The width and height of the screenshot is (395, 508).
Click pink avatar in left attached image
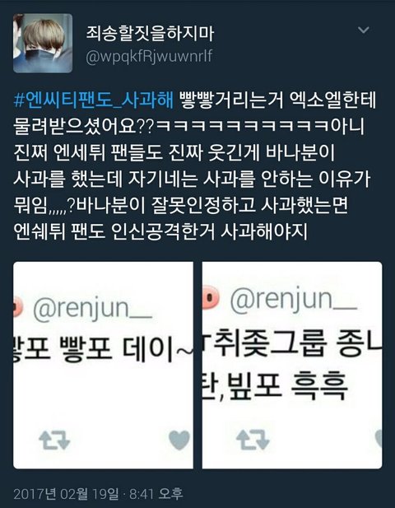click(18, 308)
